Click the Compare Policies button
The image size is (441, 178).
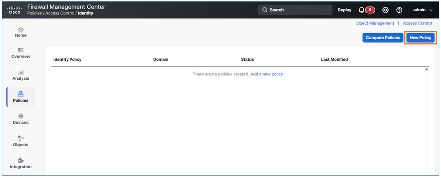point(383,37)
